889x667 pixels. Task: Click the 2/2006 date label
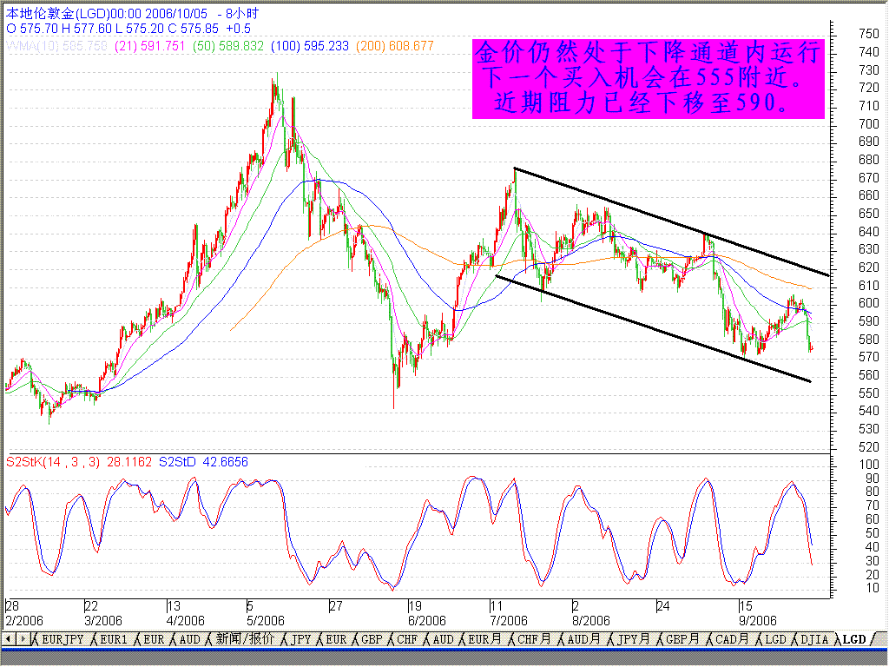point(23,620)
